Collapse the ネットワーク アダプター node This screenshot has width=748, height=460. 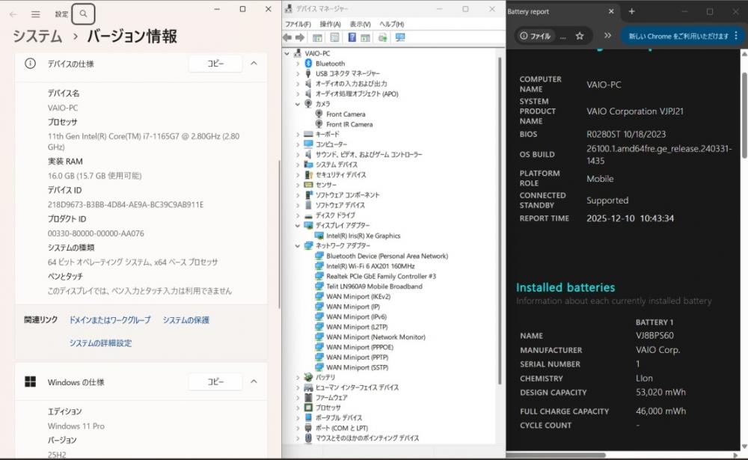point(298,246)
